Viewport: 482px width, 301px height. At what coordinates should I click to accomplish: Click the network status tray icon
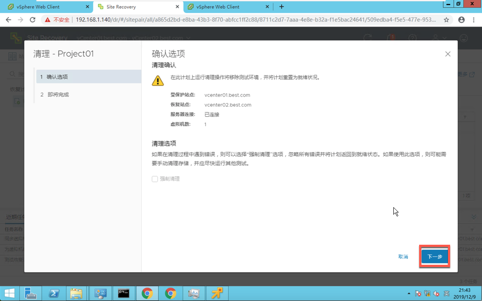click(427, 294)
